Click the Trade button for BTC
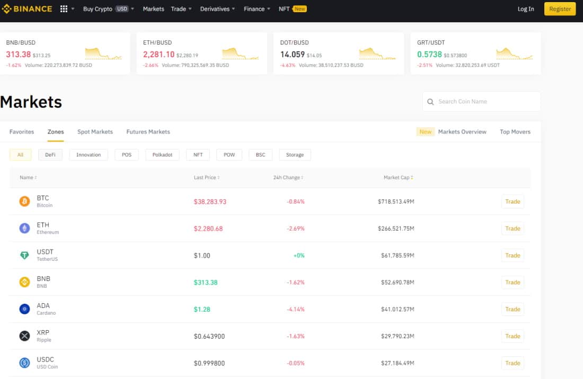The image size is (583, 379). tap(513, 201)
